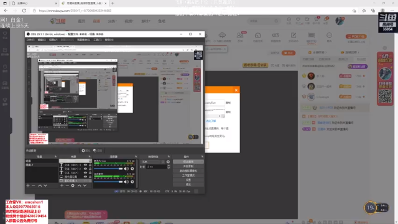Toggle the lock of the third text source
The height and width of the screenshot is (224, 398).
pos(90,173)
